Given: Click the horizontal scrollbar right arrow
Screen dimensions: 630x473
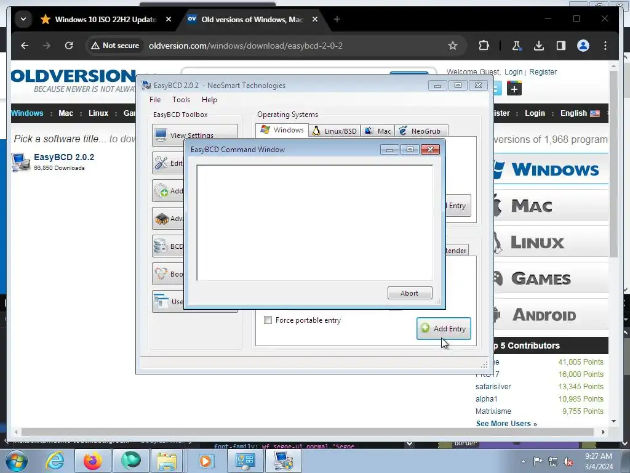Looking at the screenshot, I should (x=603, y=432).
